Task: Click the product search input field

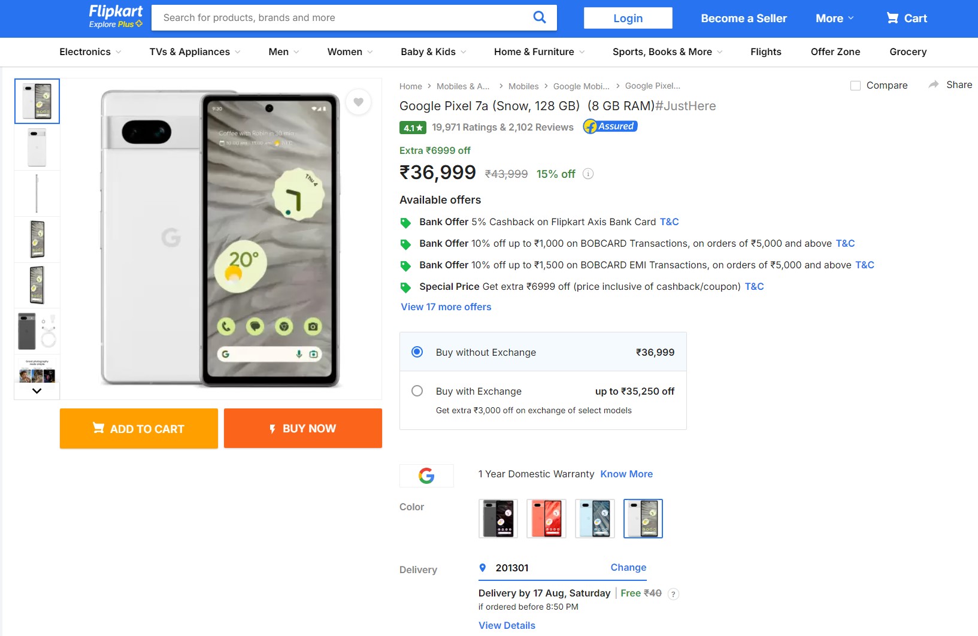Action: [x=341, y=18]
